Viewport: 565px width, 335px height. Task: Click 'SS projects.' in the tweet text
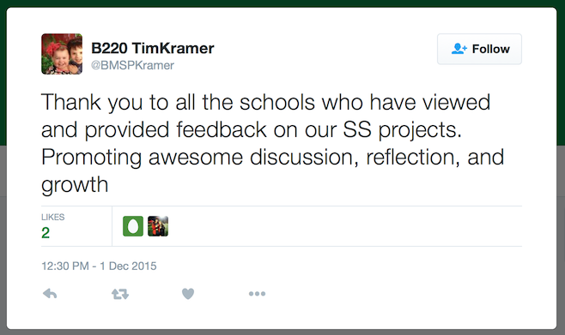[402, 129]
